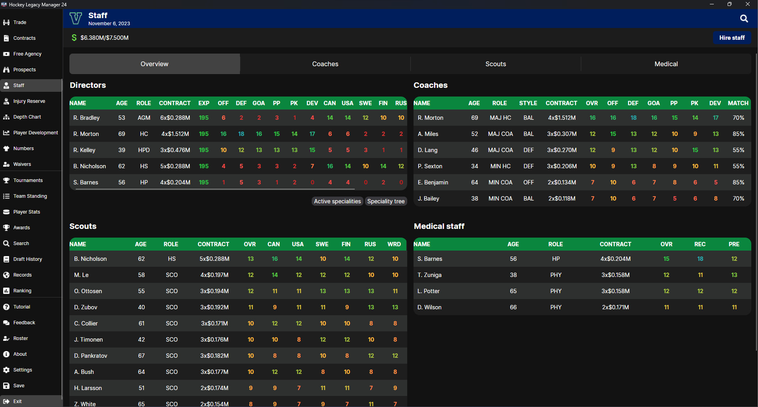The height and width of the screenshot is (407, 758).
Task: Click the Awards trophy icon
Action: pos(6,228)
